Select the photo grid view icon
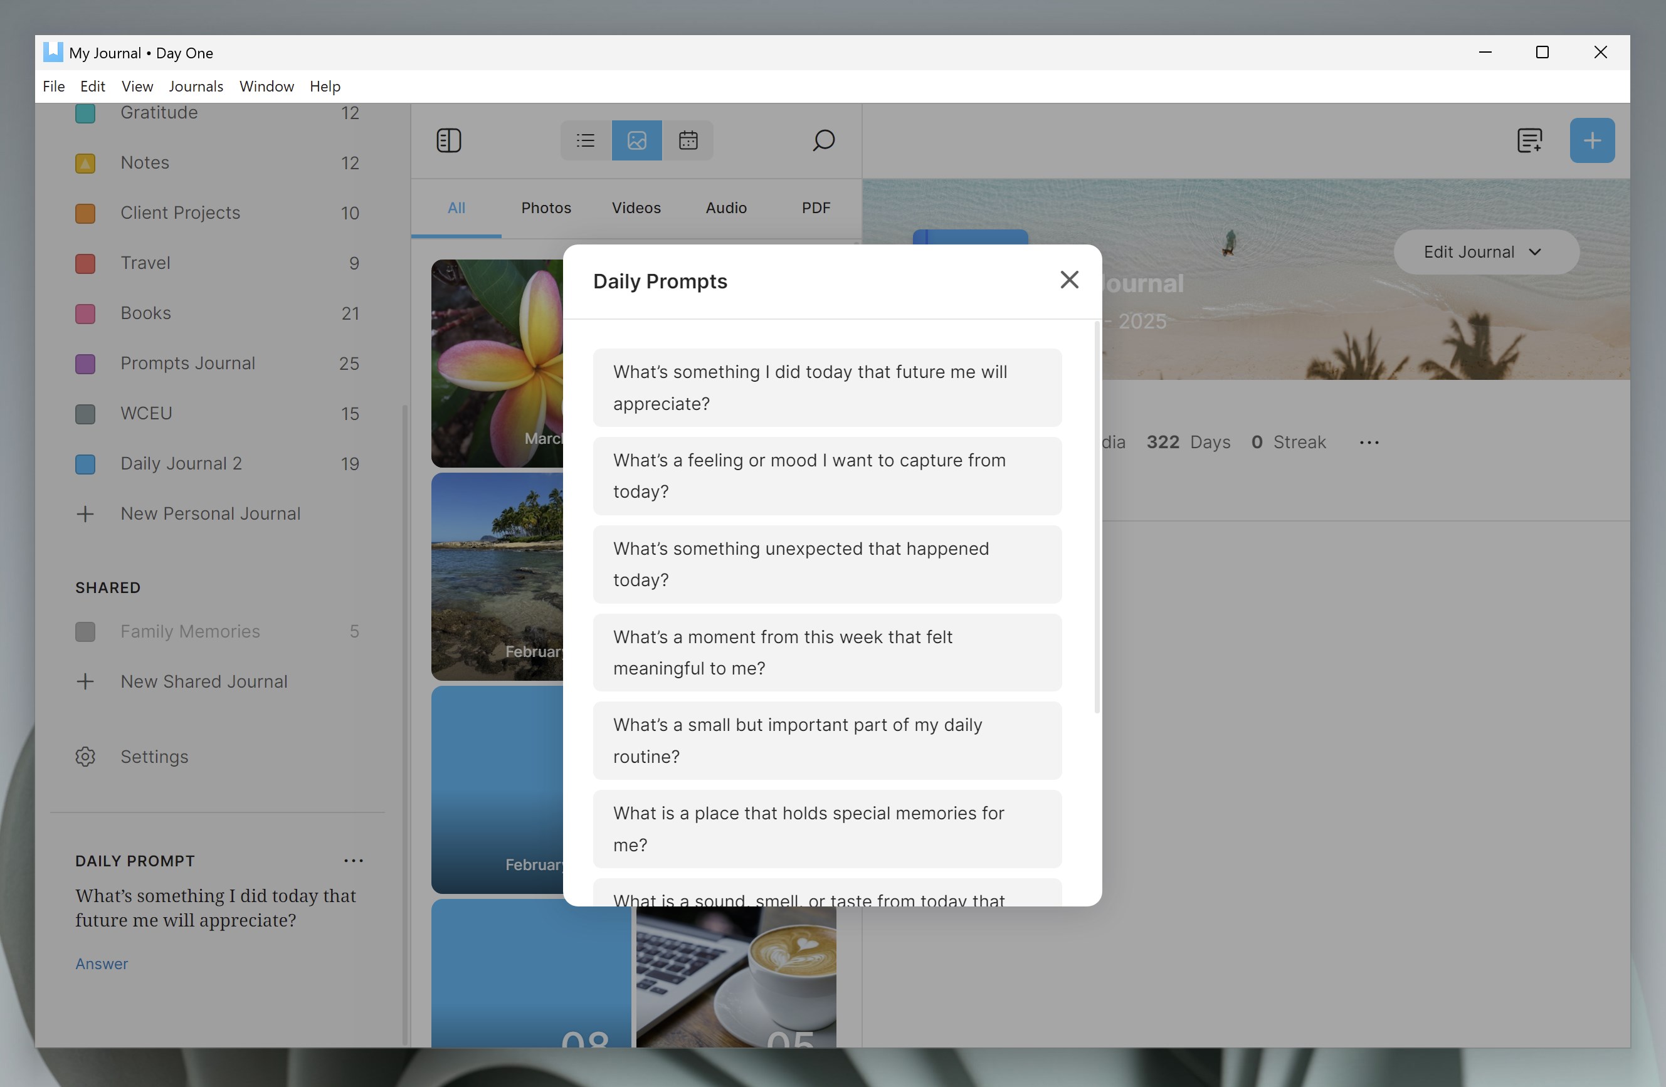 [x=636, y=140]
